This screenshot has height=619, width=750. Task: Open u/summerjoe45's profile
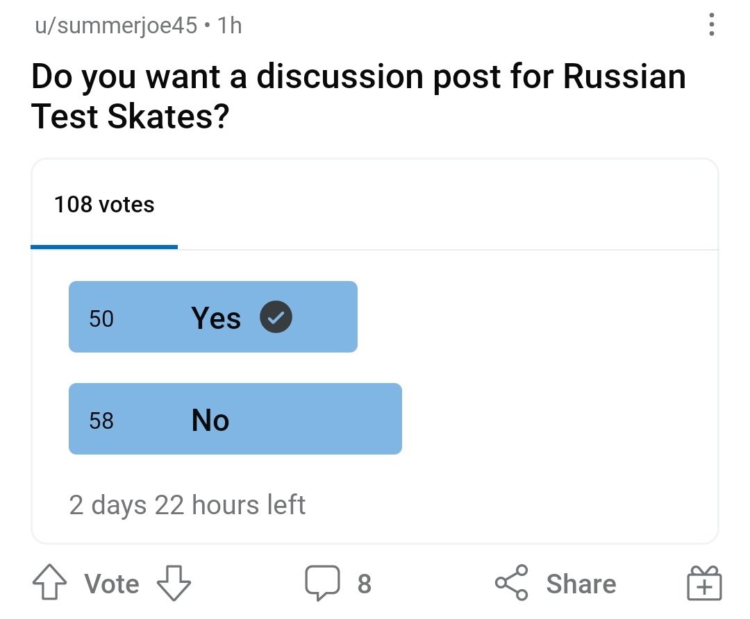coord(116,26)
